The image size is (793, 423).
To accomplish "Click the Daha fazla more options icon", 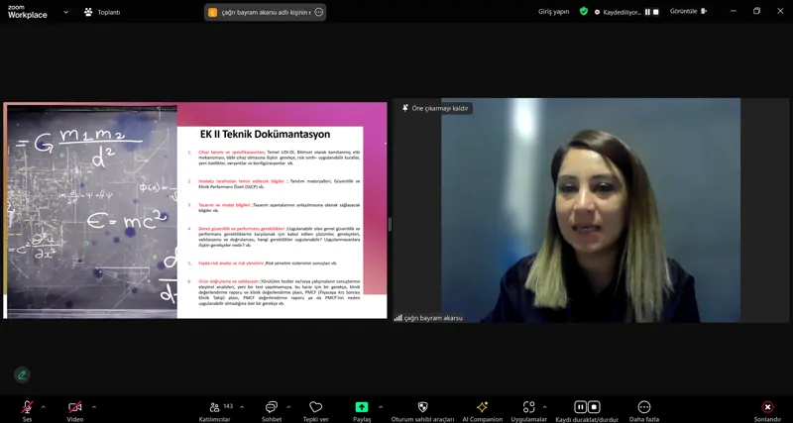I will 643,407.
